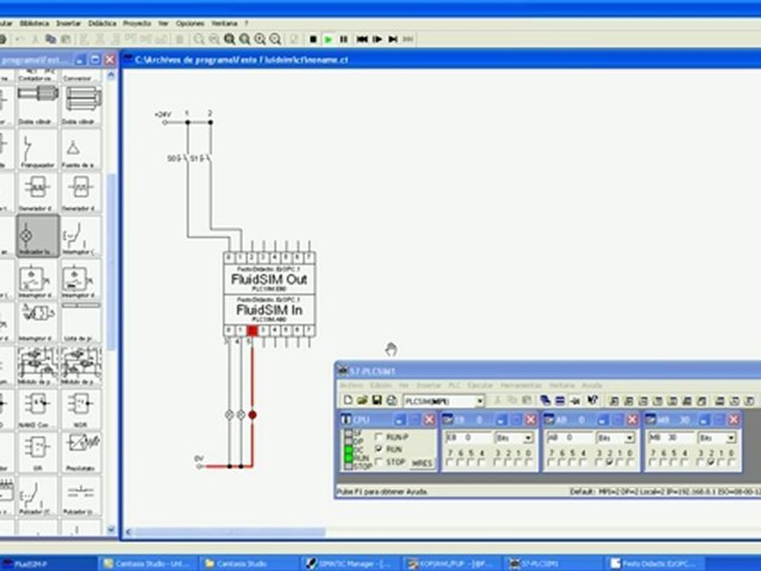Viewport: 761px width, 571px height.
Task: Click the MB 30 address input field
Action: point(671,439)
